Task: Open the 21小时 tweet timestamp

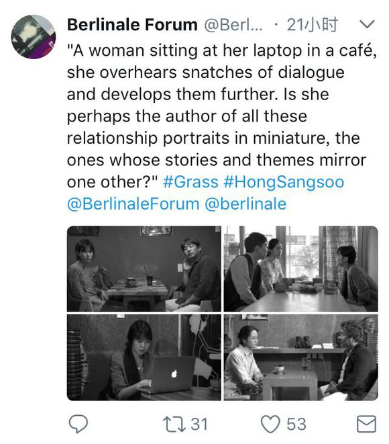Action: pos(312,25)
